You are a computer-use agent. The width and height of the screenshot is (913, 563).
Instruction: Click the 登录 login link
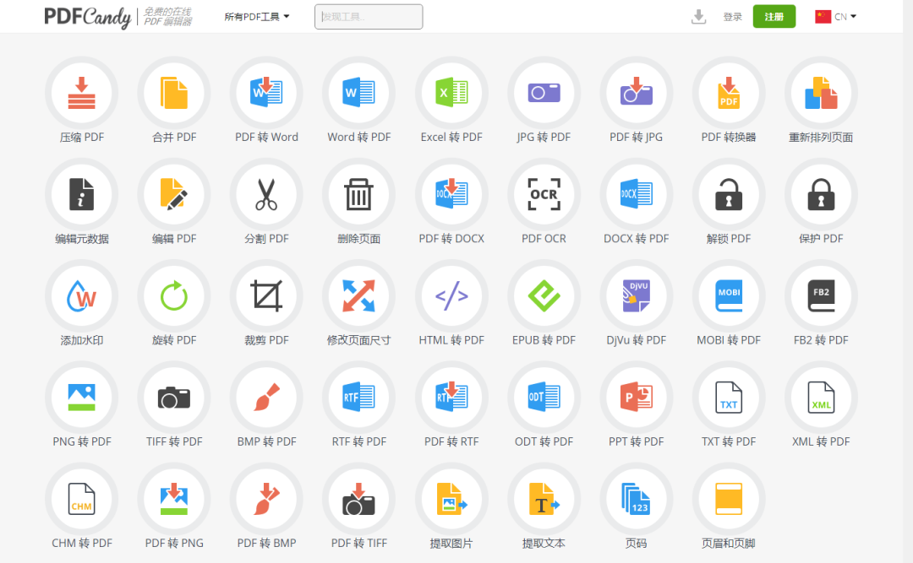732,17
